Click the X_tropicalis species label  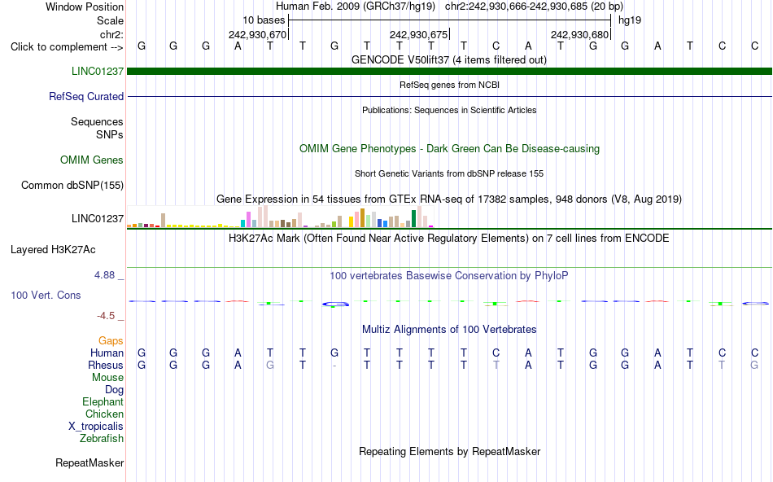click(x=96, y=427)
